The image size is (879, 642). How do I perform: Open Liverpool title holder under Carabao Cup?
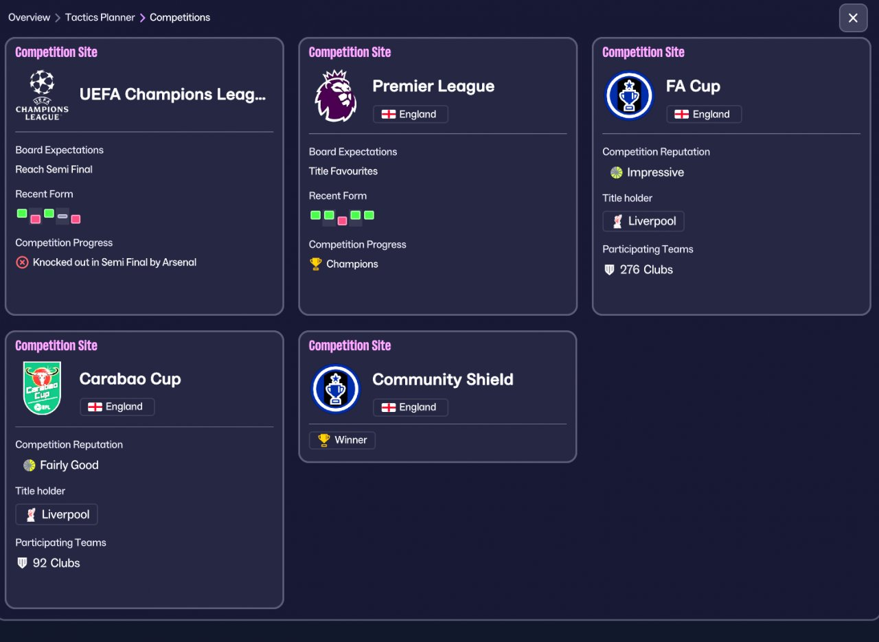tap(56, 514)
